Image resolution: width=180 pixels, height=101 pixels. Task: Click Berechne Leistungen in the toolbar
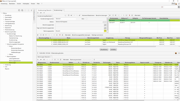101,15
